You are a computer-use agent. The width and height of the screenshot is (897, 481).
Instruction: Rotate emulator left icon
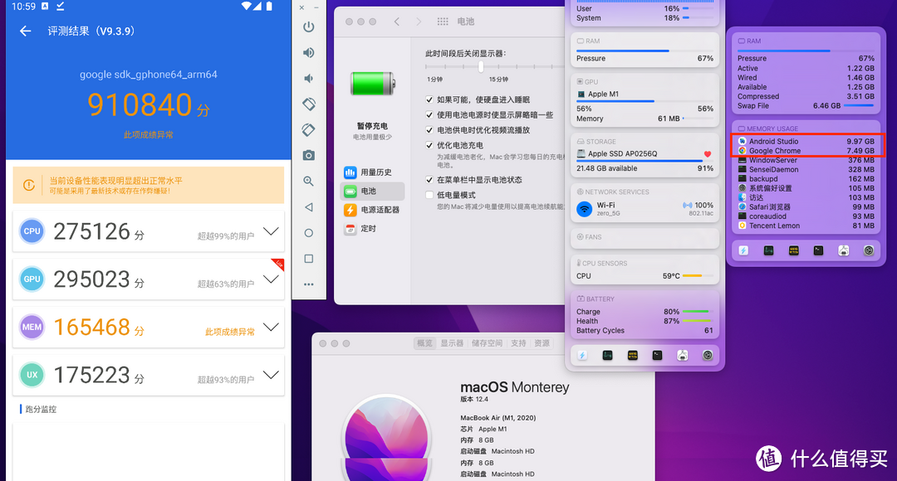click(x=308, y=104)
